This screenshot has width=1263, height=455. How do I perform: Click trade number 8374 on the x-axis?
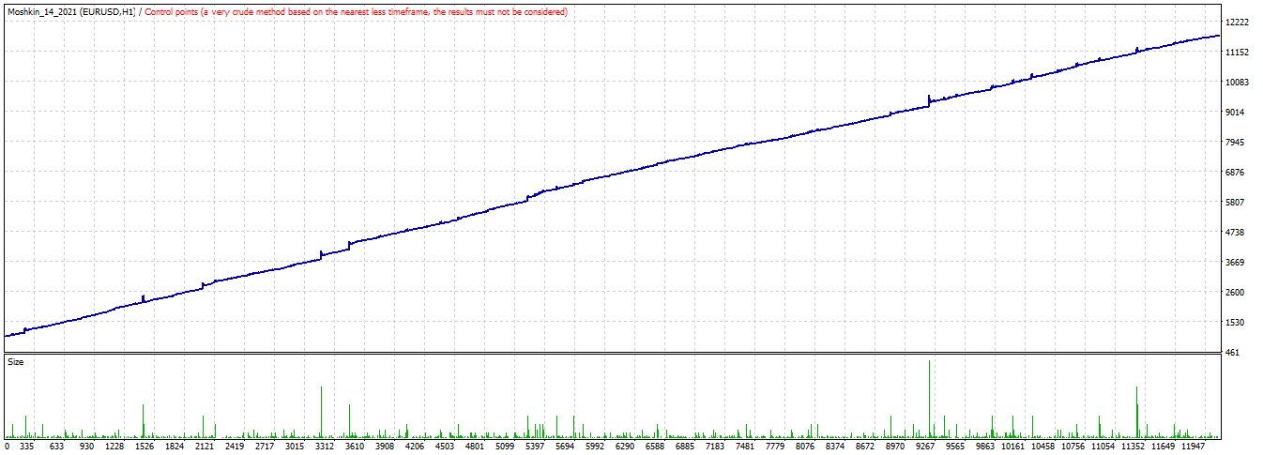coord(835,447)
